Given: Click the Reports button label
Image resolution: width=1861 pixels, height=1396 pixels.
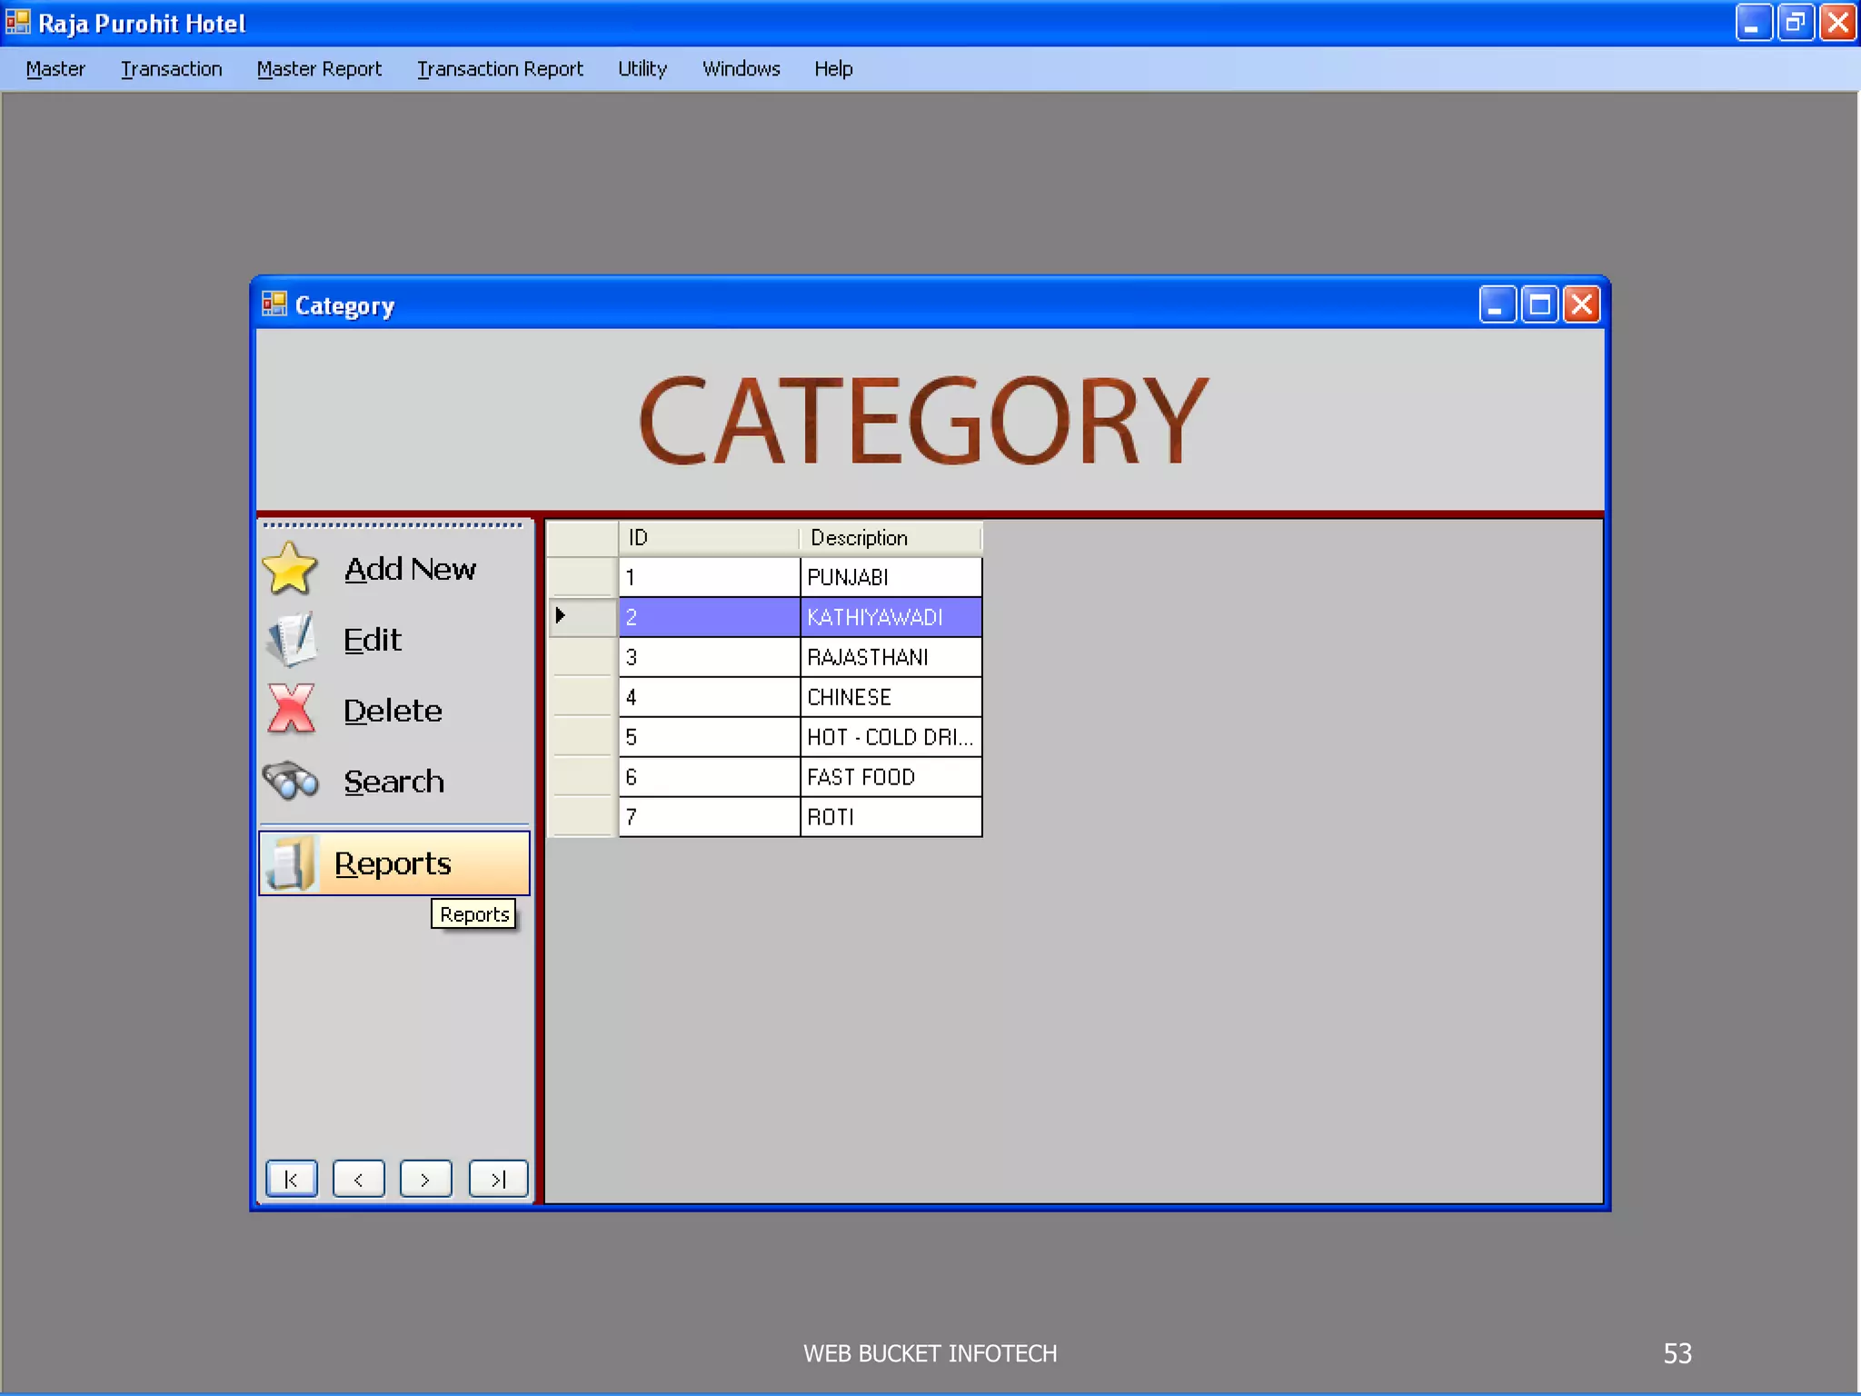Looking at the screenshot, I should (393, 863).
